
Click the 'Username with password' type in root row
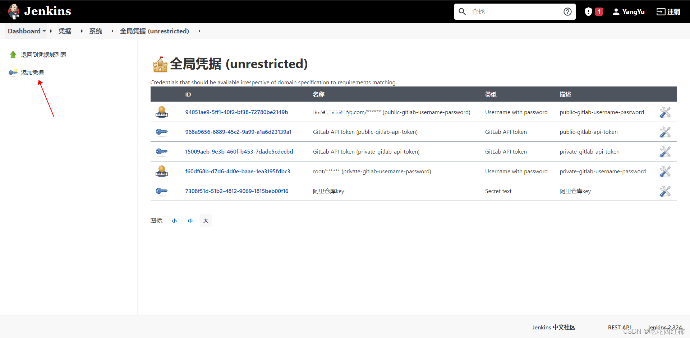point(516,171)
